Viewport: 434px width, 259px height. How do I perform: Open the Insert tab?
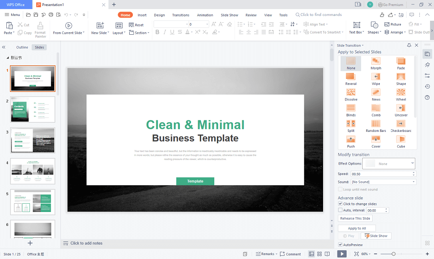[142, 15]
